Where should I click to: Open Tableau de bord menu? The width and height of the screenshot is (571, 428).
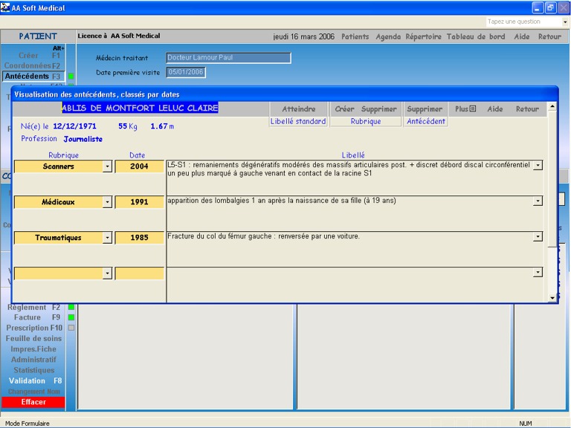pos(476,36)
